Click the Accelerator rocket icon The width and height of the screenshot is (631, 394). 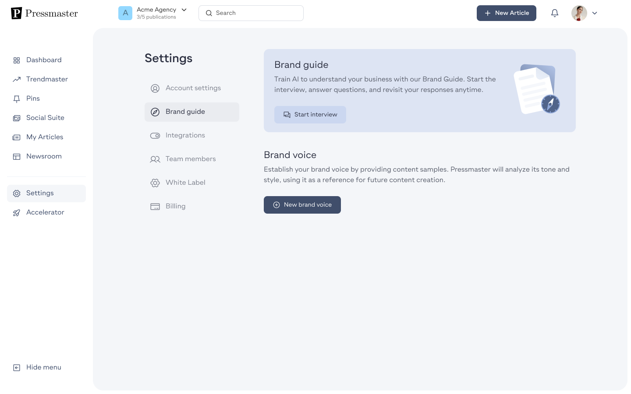(x=17, y=213)
